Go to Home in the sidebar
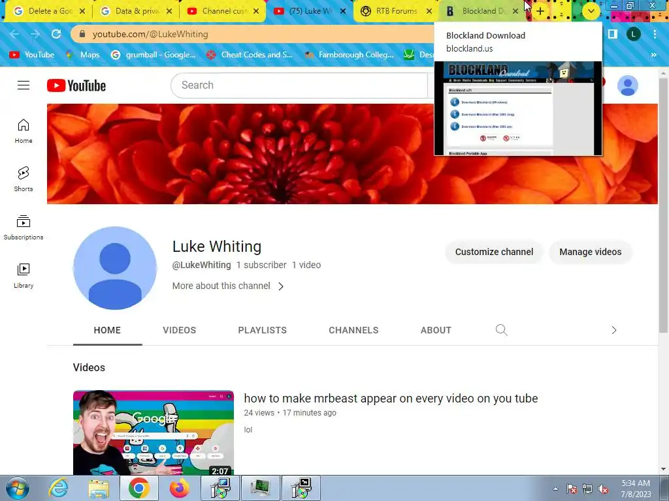Screen dimensions: 669x501 (x=24, y=131)
